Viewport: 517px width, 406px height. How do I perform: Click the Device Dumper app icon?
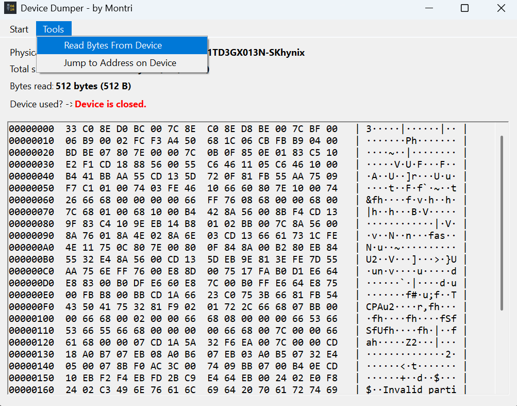[x=10, y=8]
